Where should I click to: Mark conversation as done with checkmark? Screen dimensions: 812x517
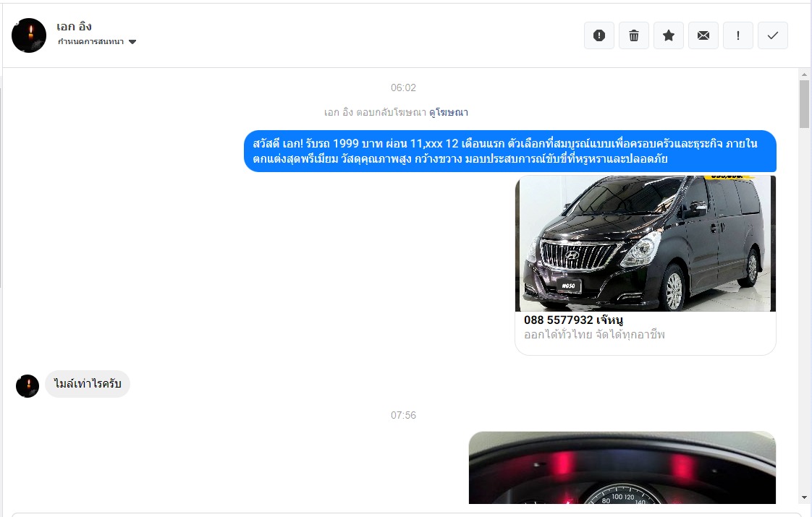(x=773, y=35)
